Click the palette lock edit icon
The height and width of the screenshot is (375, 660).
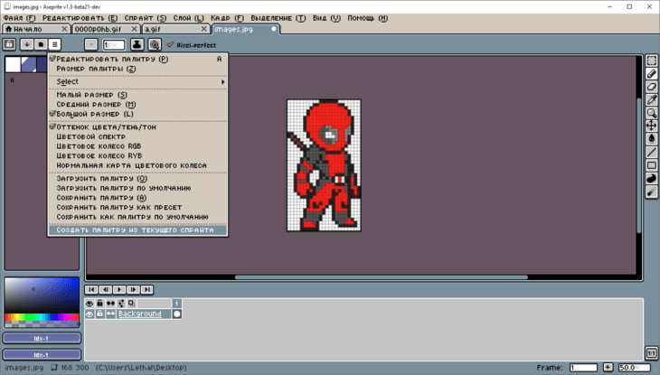click(9, 44)
